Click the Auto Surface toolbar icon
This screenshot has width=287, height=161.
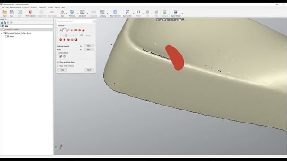127,12
